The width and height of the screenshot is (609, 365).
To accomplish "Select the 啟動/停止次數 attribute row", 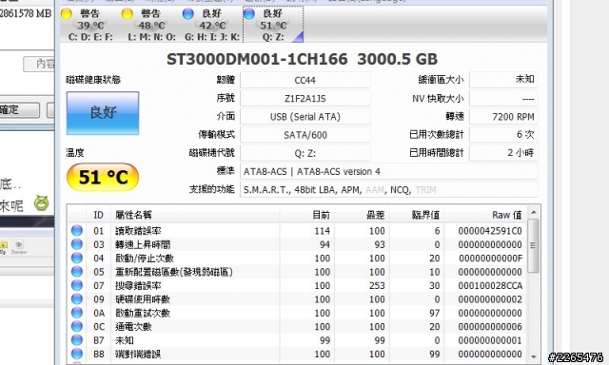I will click(297, 259).
